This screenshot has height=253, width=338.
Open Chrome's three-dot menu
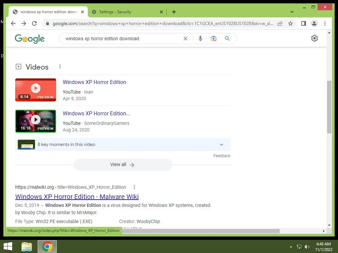325,23
